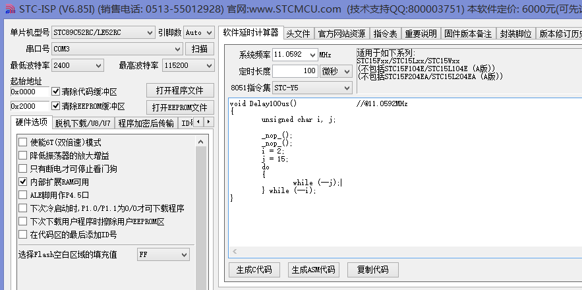The width and height of the screenshot is (582, 290).
Task: Open the 单片机型号 MCU model dropdown
Action: click(x=103, y=33)
